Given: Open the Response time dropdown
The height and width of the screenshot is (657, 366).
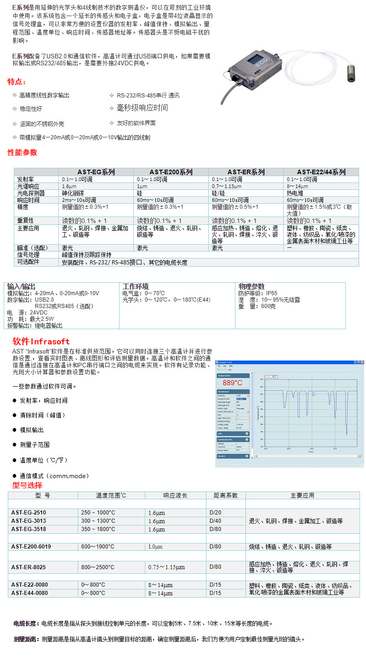Looking at the screenshot, I should point(248,399).
